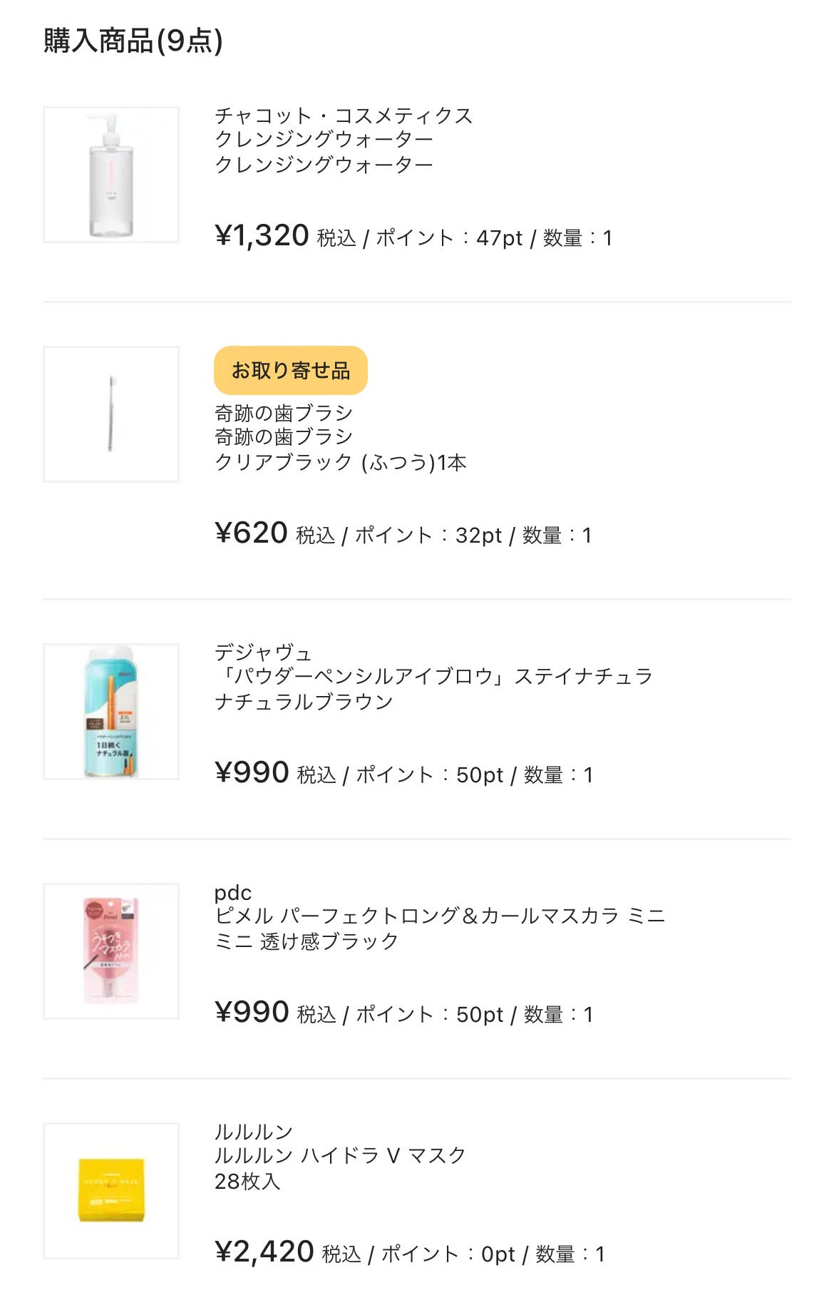834x1315 pixels.
Task: Click the ¥2,420 mask price
Action: point(264,1252)
